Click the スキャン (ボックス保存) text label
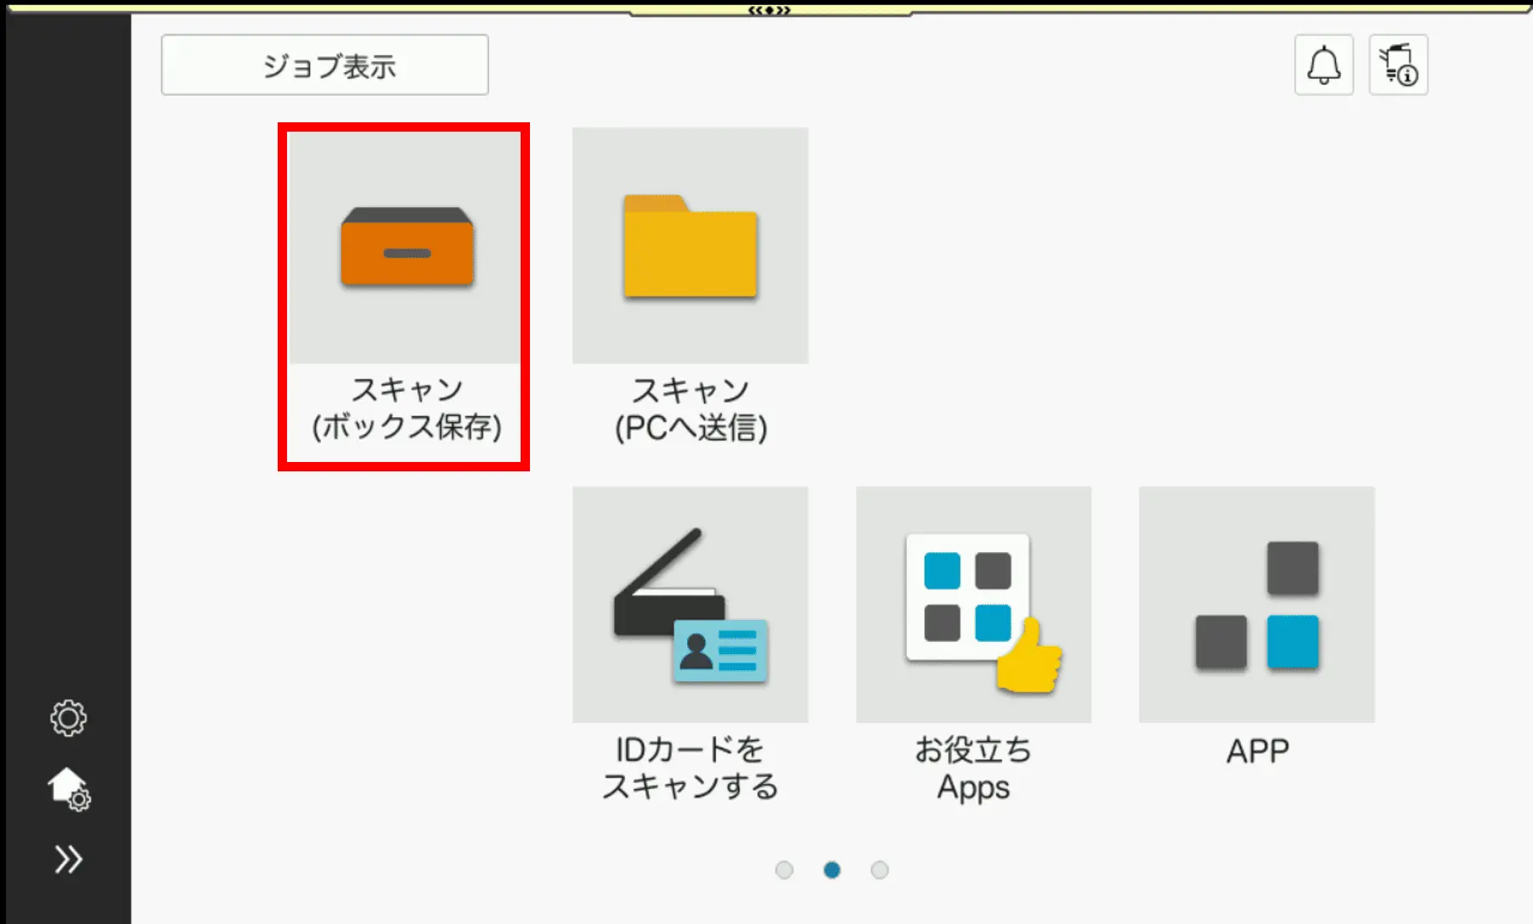Image resolution: width=1533 pixels, height=924 pixels. 406,408
